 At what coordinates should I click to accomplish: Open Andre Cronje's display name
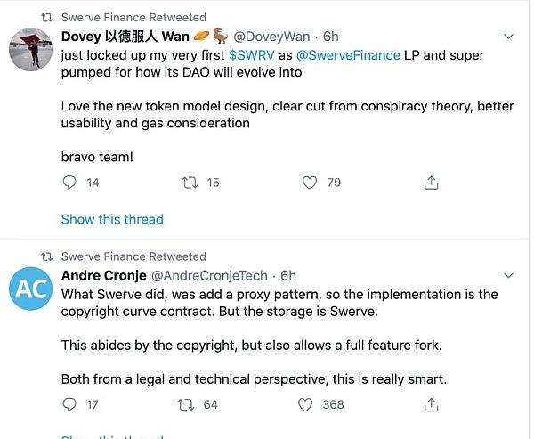pos(97,276)
